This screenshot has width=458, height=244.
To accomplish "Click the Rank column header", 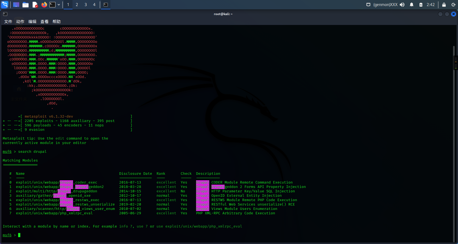I will click(161, 174).
